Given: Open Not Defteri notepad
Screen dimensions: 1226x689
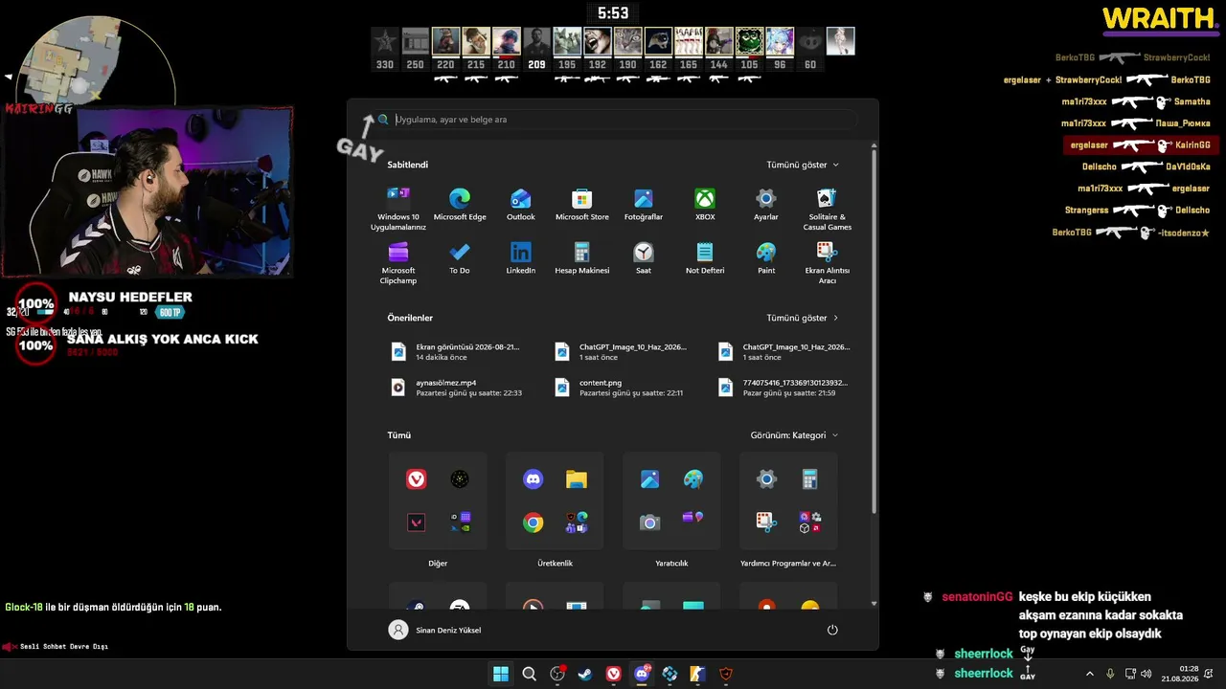Looking at the screenshot, I should [x=705, y=258].
